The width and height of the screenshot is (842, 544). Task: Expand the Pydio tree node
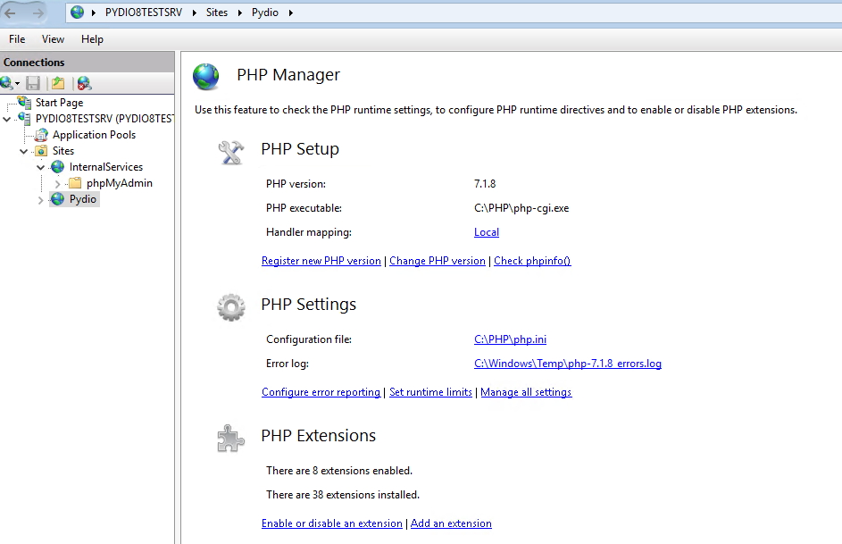point(41,200)
